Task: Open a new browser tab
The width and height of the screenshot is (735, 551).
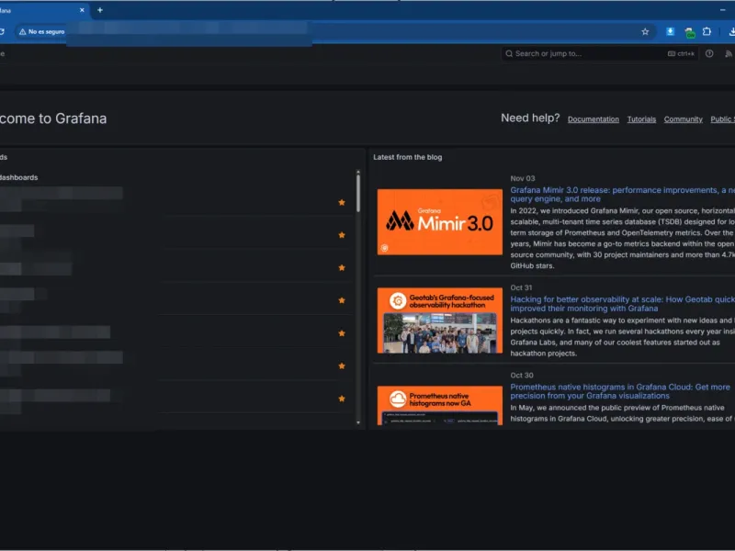Action: (x=100, y=10)
